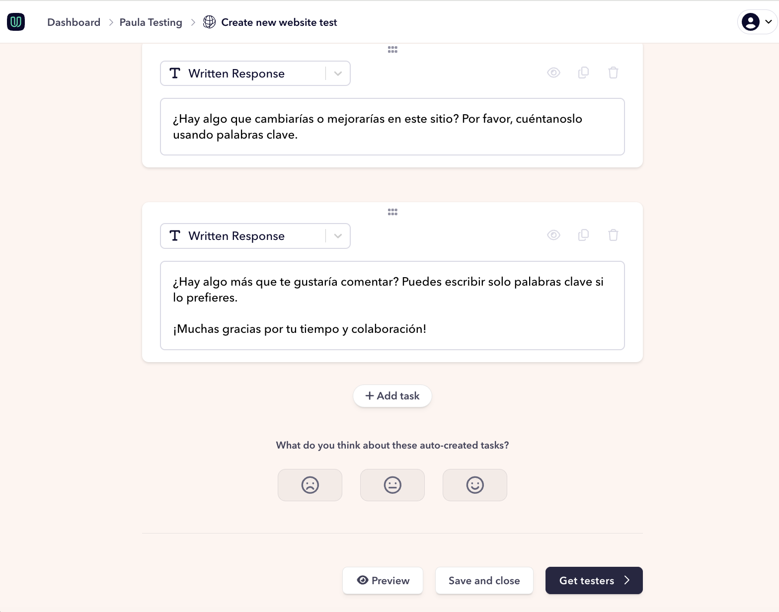Expand the account menu chevron
This screenshot has width=779, height=612.
click(768, 22)
